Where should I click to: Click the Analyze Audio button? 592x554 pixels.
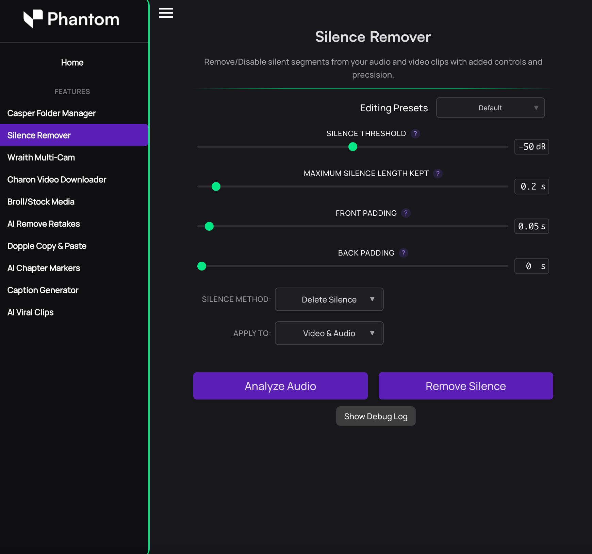pos(280,386)
